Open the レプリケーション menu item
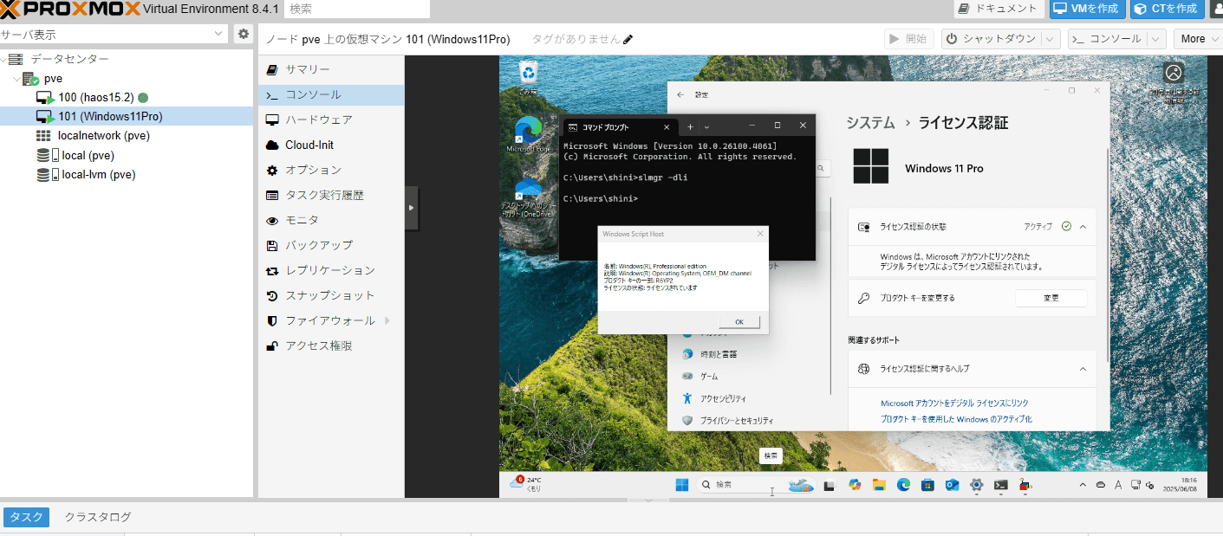1223x536 pixels. (331, 270)
